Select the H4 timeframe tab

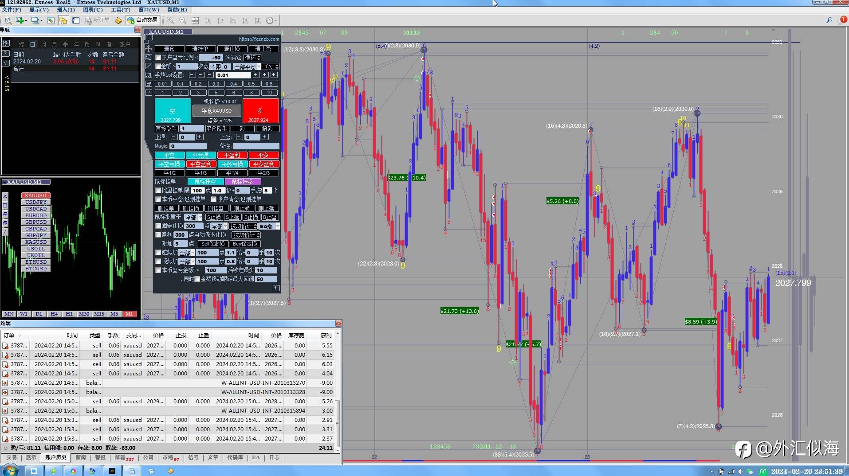tap(54, 314)
